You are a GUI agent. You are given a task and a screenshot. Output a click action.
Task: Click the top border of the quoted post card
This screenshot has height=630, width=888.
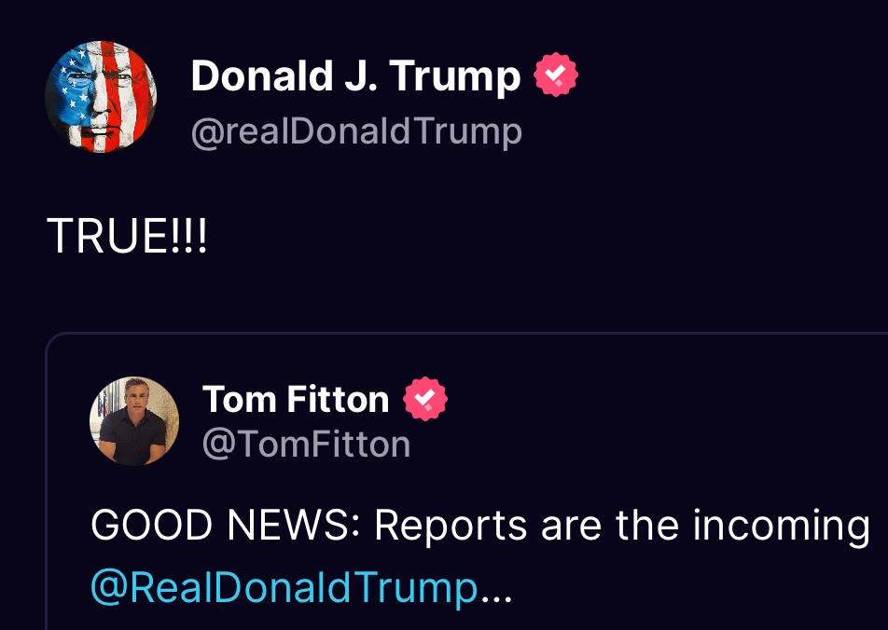point(466,334)
